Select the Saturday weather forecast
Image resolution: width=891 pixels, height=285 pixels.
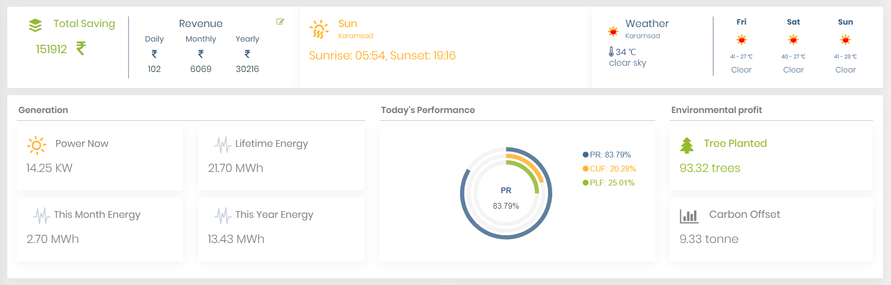(793, 46)
